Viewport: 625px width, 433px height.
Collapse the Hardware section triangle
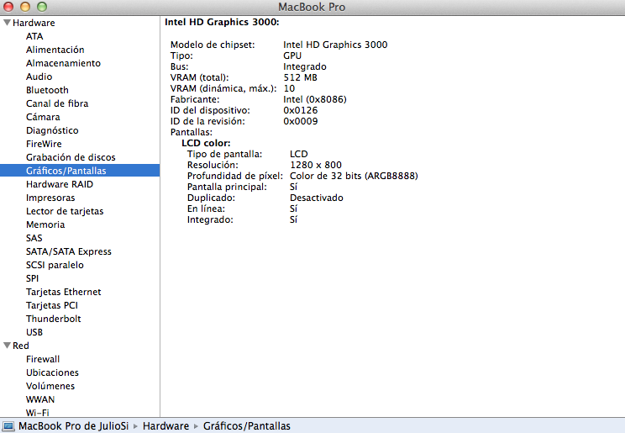(x=7, y=23)
